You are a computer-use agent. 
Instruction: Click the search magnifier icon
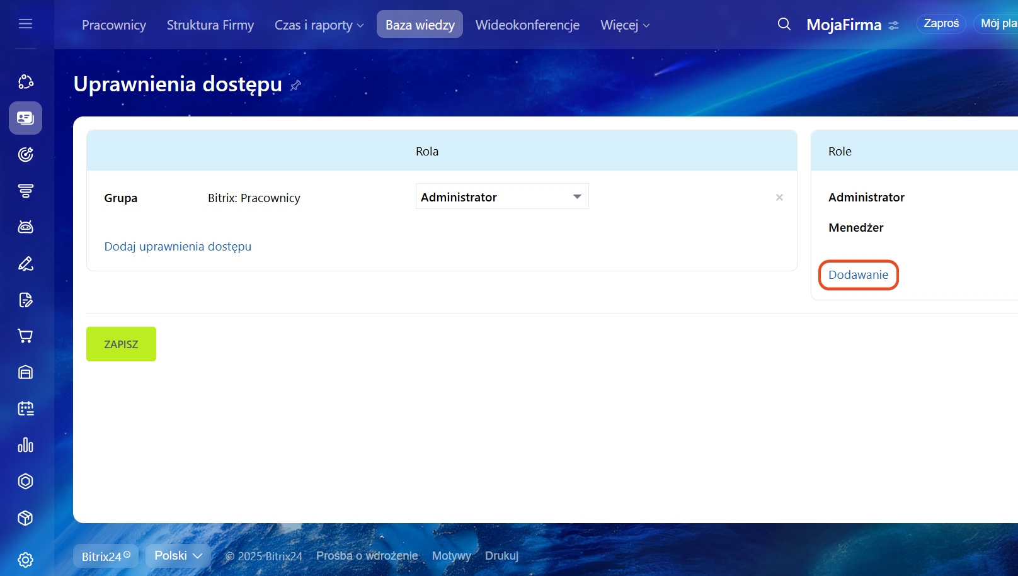[x=784, y=25]
